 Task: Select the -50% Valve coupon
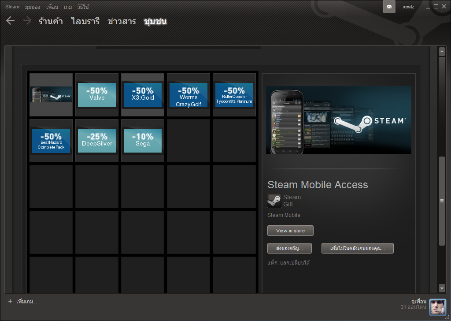pos(97,95)
